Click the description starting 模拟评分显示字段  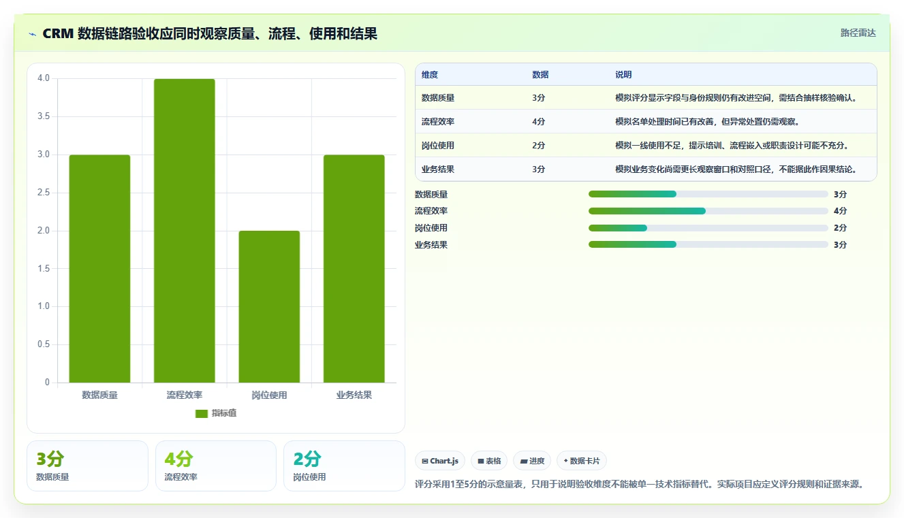tap(736, 98)
